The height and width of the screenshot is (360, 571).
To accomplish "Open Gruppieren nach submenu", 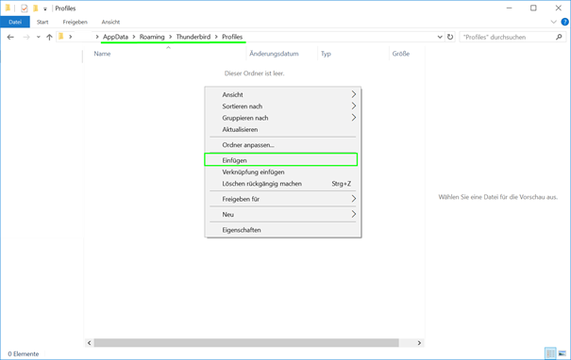I will (x=282, y=118).
